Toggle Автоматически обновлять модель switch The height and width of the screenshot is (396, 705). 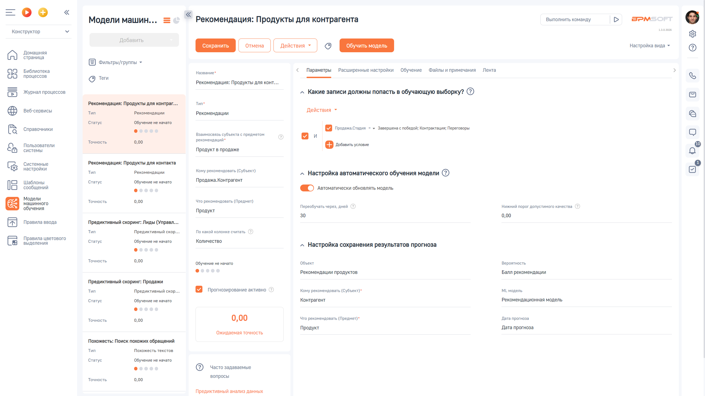(x=307, y=188)
